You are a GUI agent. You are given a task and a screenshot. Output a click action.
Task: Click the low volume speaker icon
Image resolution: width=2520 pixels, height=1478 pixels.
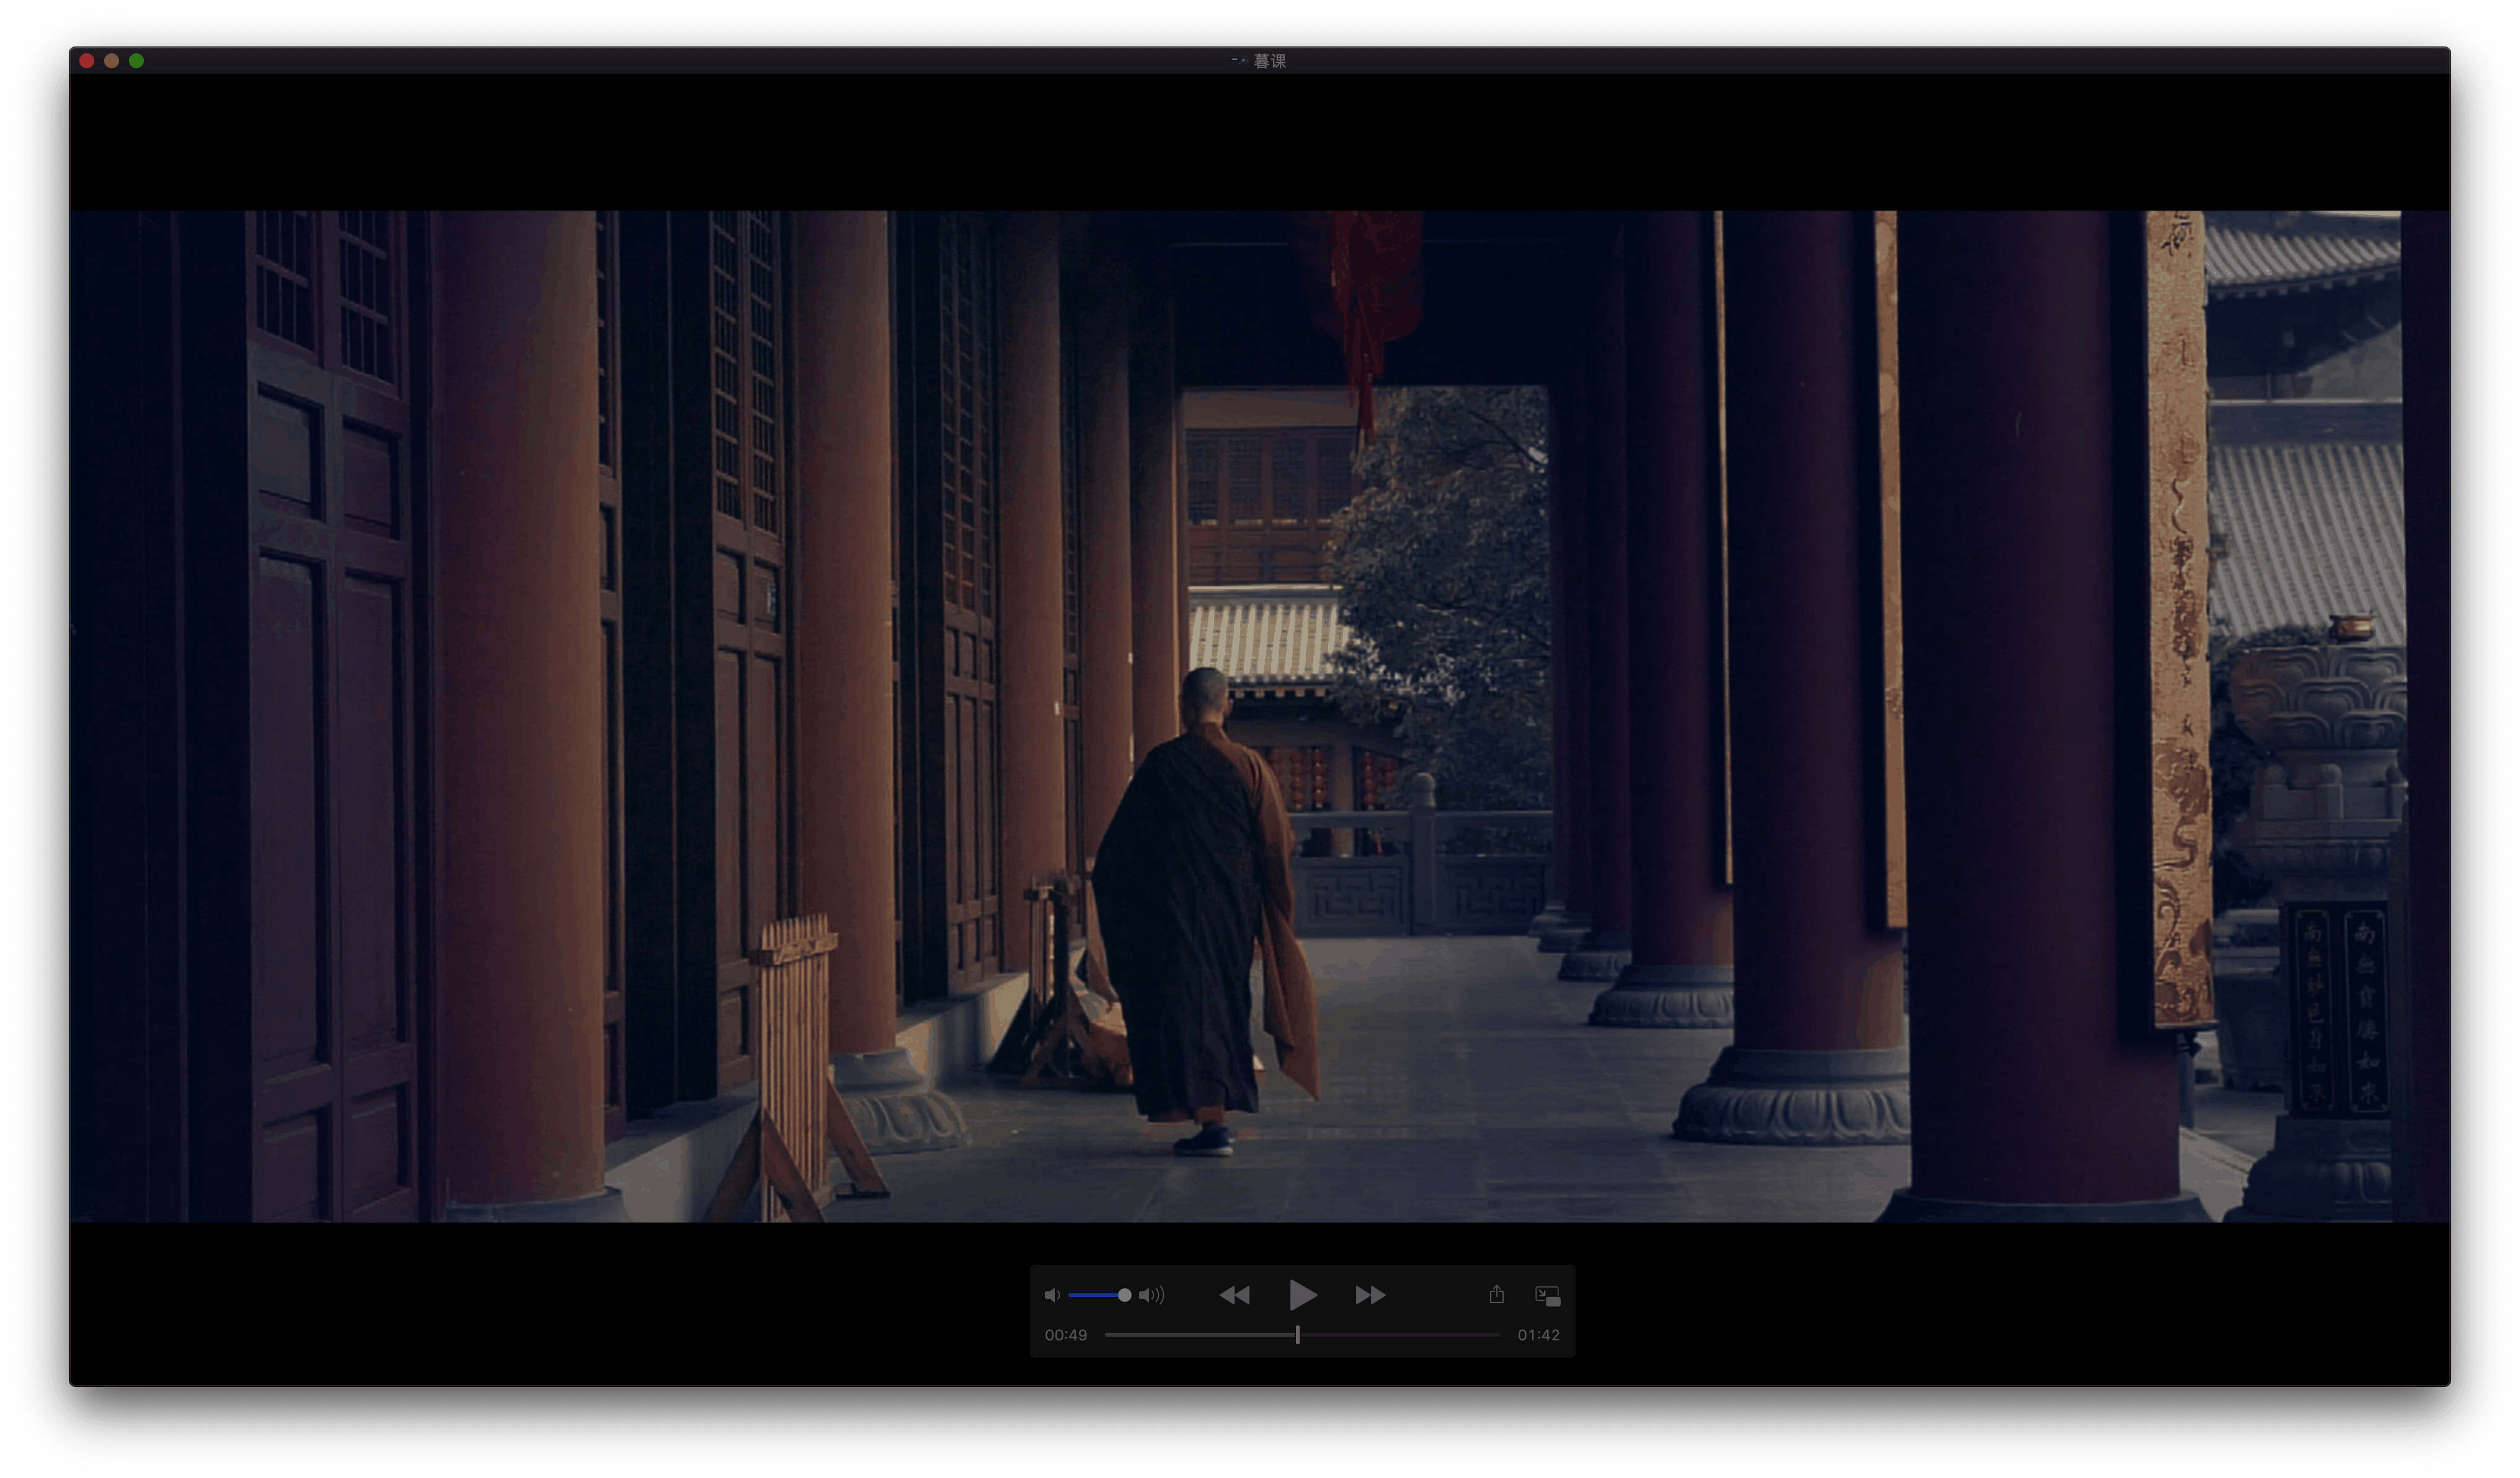pyautogui.click(x=1051, y=1295)
